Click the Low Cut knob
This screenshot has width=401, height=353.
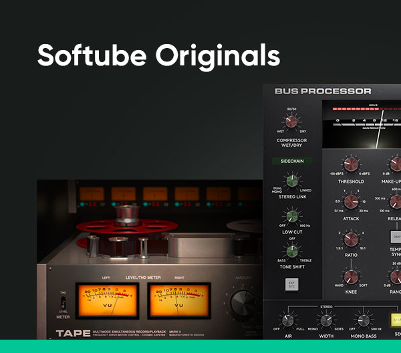coord(292,216)
